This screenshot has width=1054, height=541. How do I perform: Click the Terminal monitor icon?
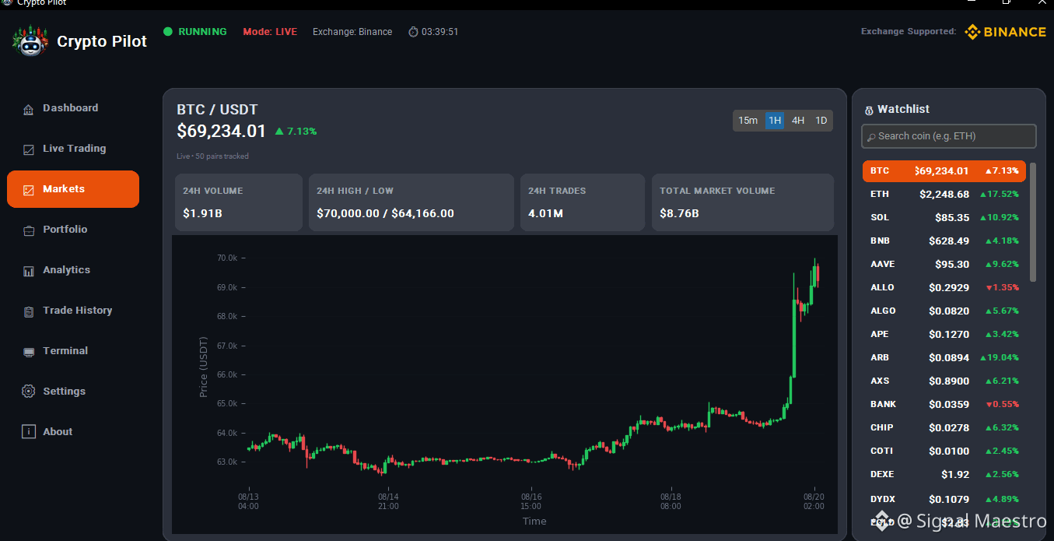click(29, 352)
